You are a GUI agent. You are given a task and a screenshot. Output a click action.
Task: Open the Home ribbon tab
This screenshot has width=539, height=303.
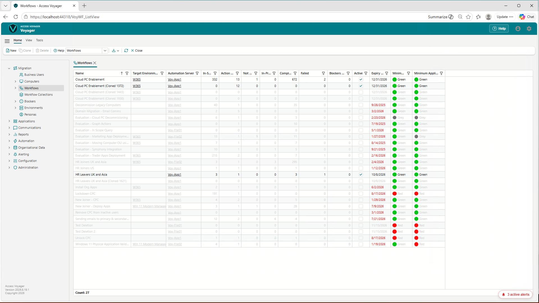[18, 40]
